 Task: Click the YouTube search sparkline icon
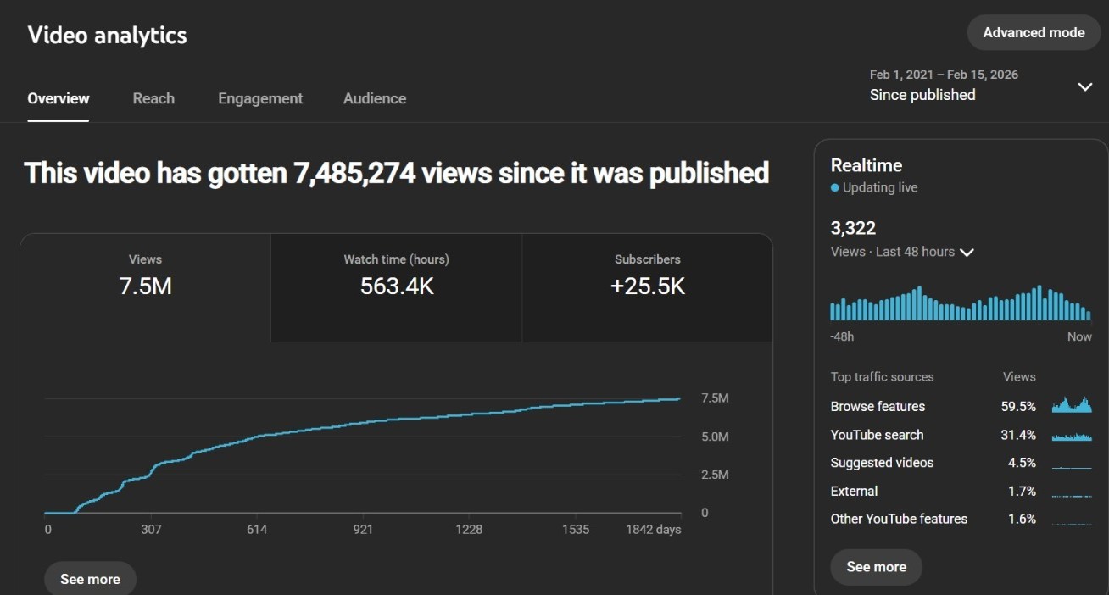[1072, 436]
